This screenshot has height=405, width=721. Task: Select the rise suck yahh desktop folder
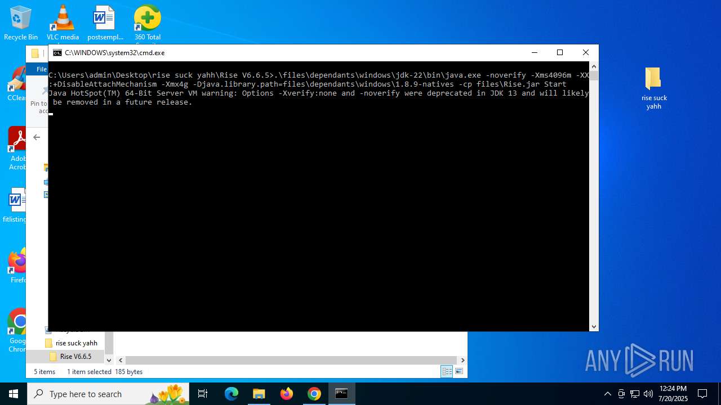(x=653, y=88)
